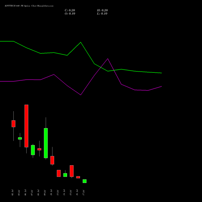Click the highest peak of the purple line
The image size is (202, 202).
pos(108,59)
